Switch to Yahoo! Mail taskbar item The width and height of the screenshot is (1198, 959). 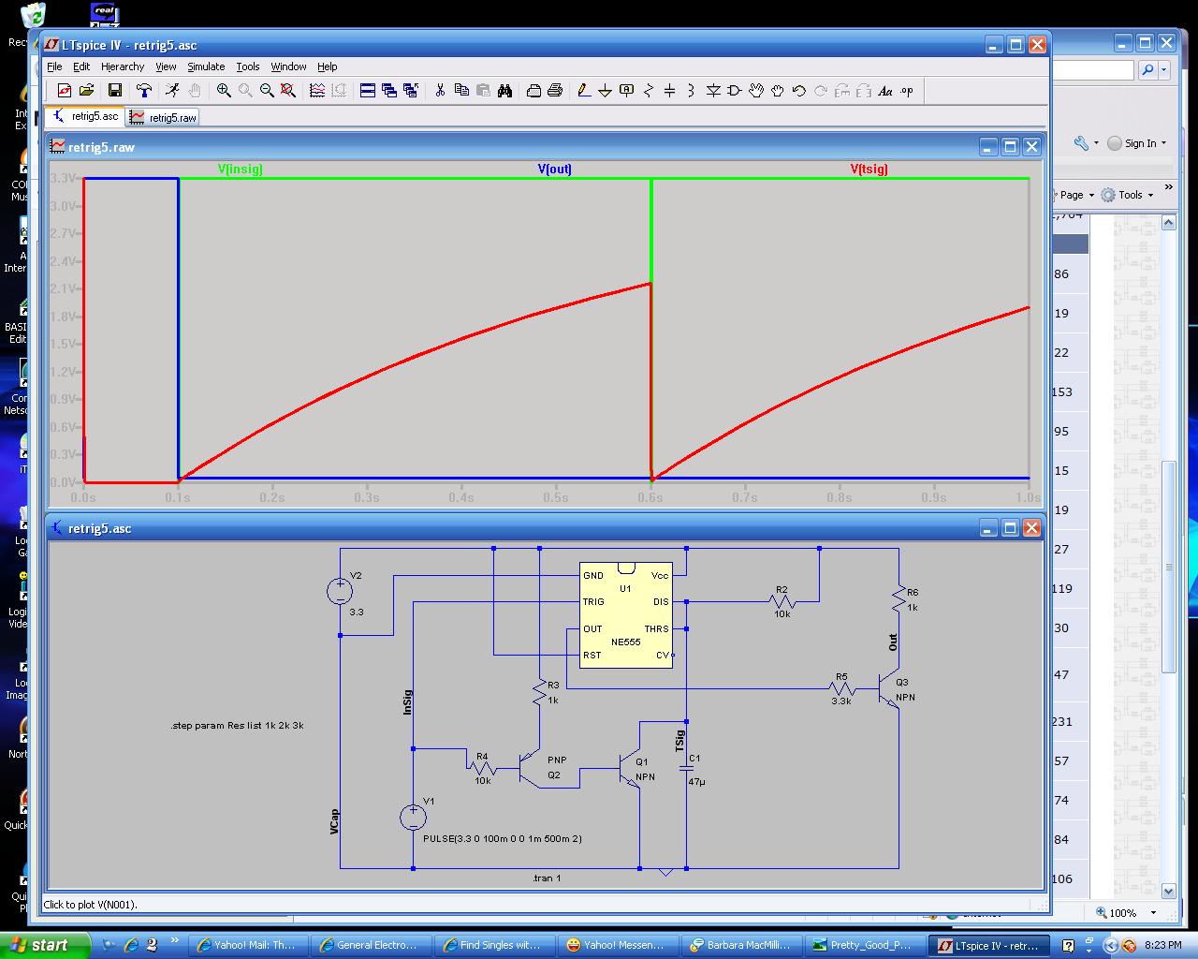click(x=247, y=945)
